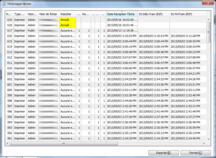Click Aucune e... result cell in row 617
The width and height of the screenshot is (216, 158).
coord(68,30)
